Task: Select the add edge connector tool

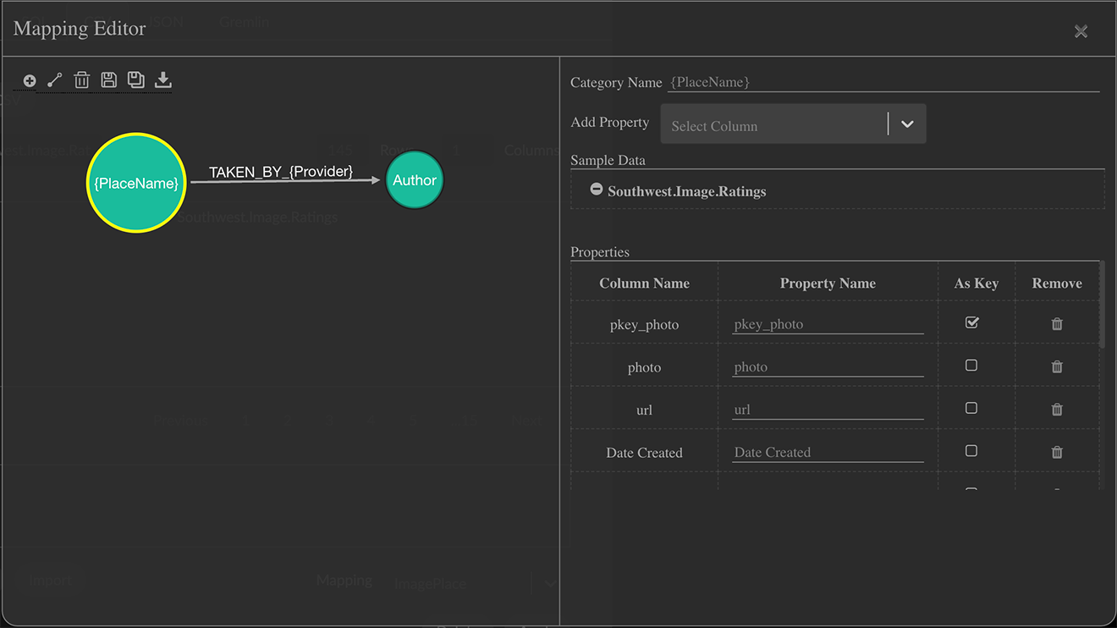Action: (x=54, y=80)
